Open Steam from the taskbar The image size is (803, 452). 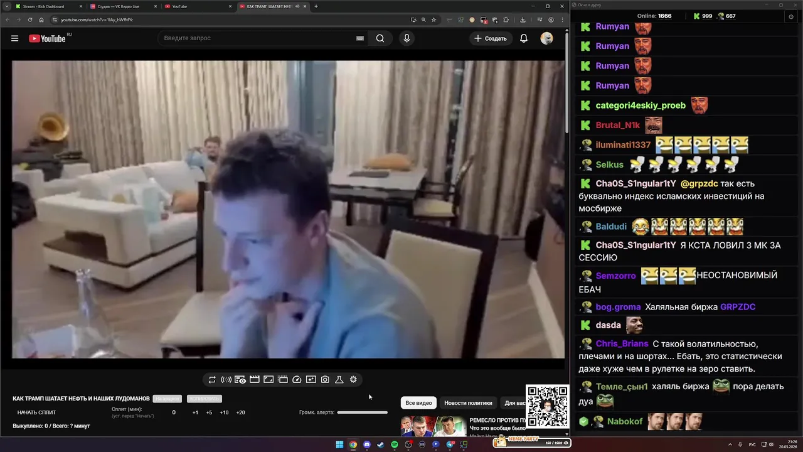pos(380,444)
